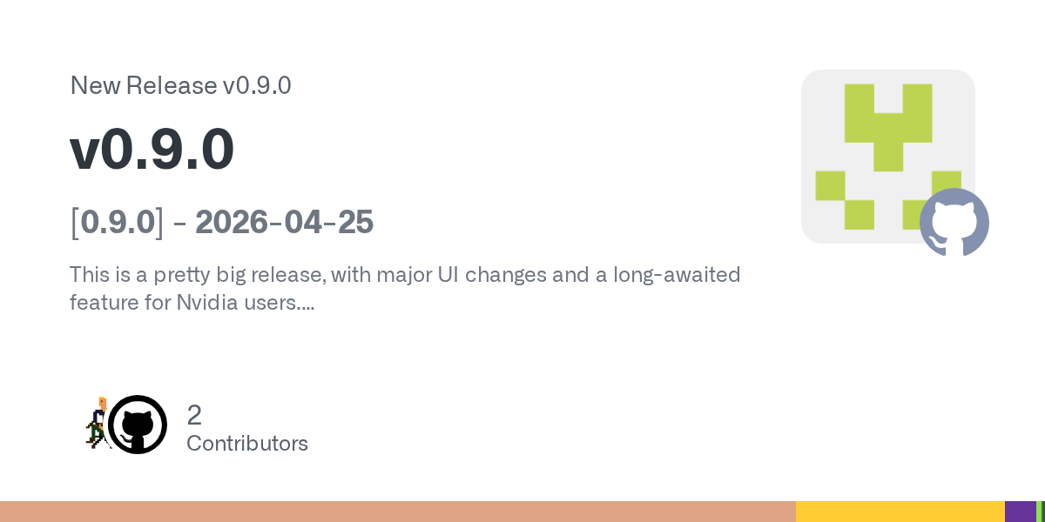The width and height of the screenshot is (1045, 522).
Task: Open the large bold v0.9.0 title
Action: tap(152, 150)
